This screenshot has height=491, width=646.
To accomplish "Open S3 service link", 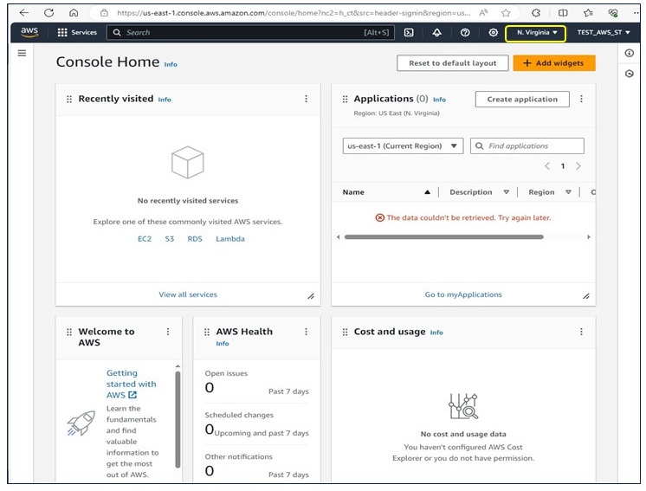I will (170, 238).
